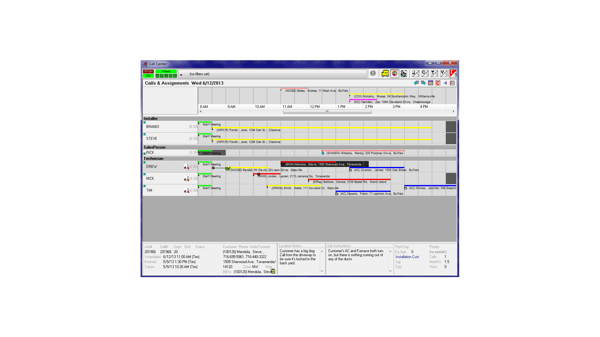Viewport: 600px width, 337px height.
Task: Click the colored schedule board icon
Action: [404, 74]
